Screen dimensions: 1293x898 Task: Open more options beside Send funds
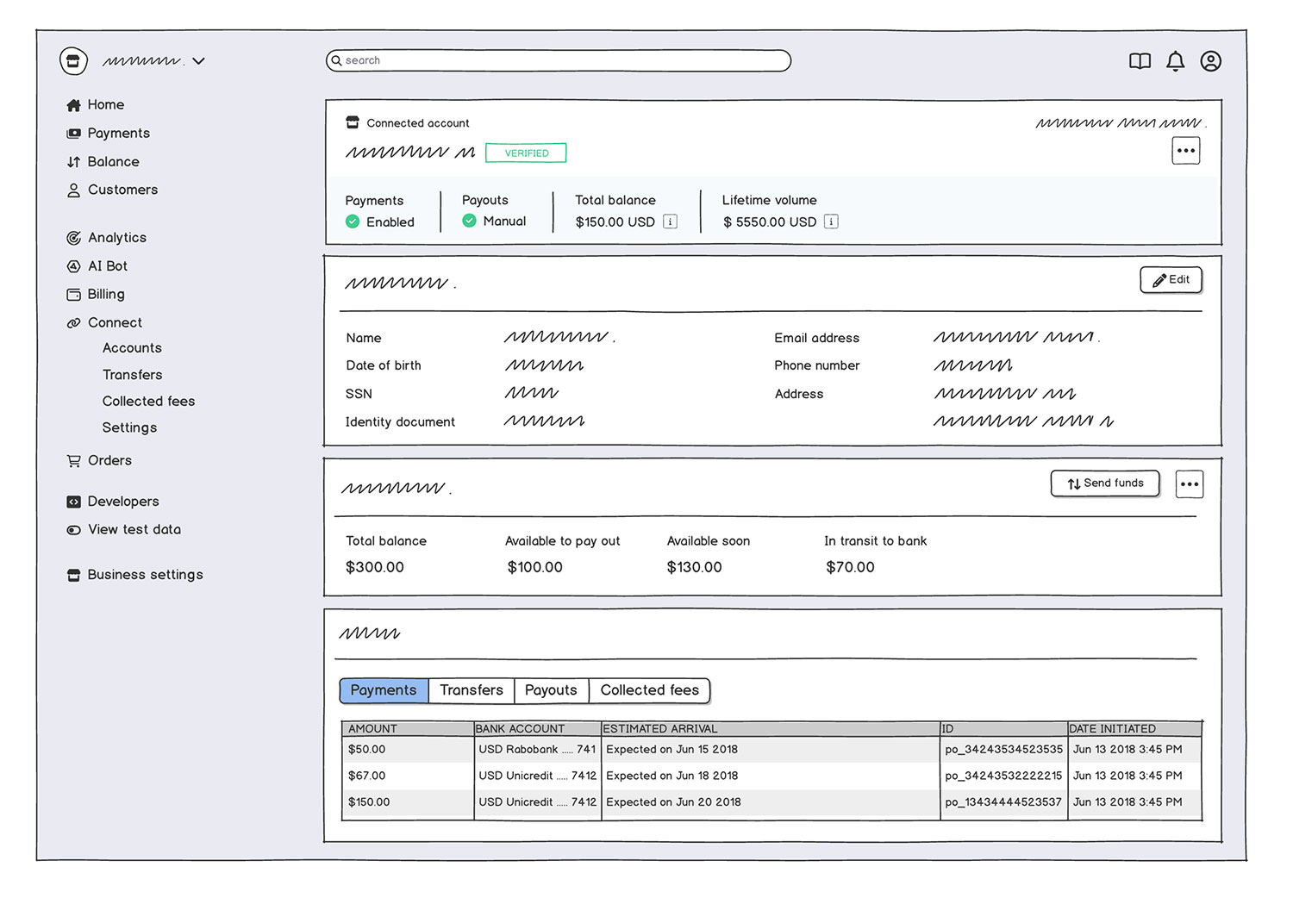point(1190,484)
